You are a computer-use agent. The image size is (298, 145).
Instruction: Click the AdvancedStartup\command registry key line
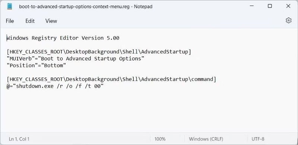click(111, 79)
